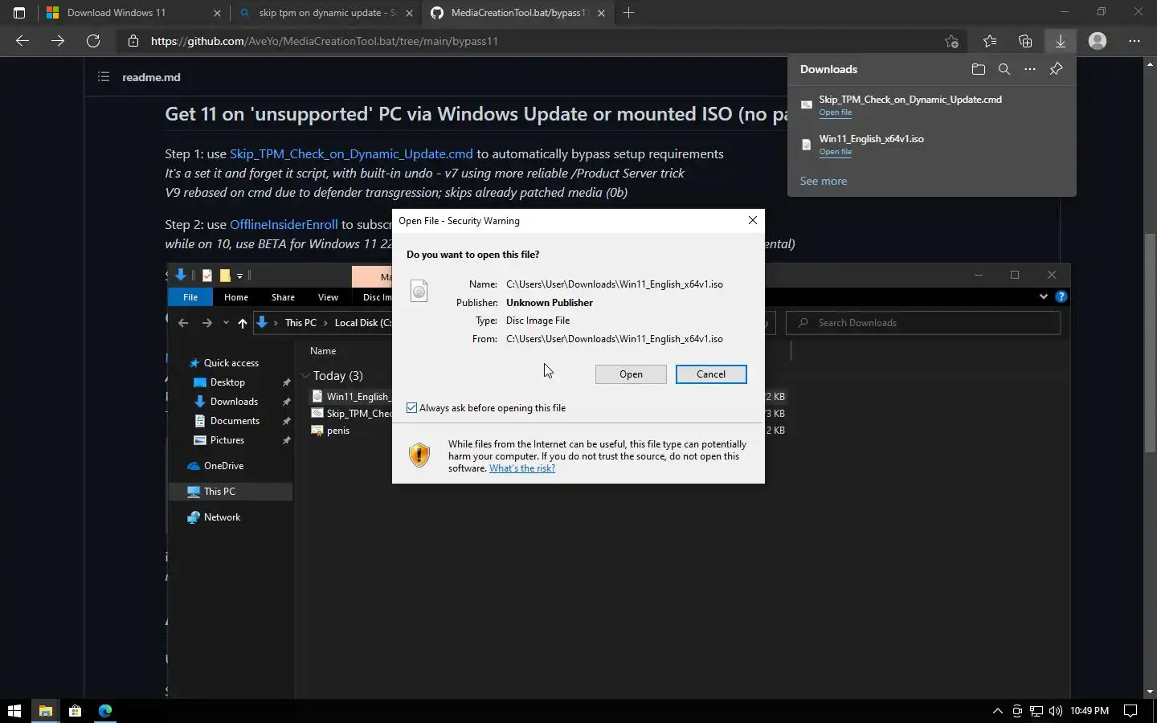
Task: Click the Edge icon on the taskbar
Action: tap(105, 710)
